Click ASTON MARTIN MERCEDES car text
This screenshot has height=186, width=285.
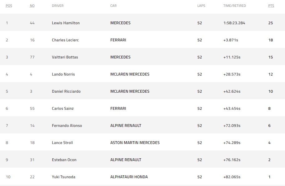[135, 143]
